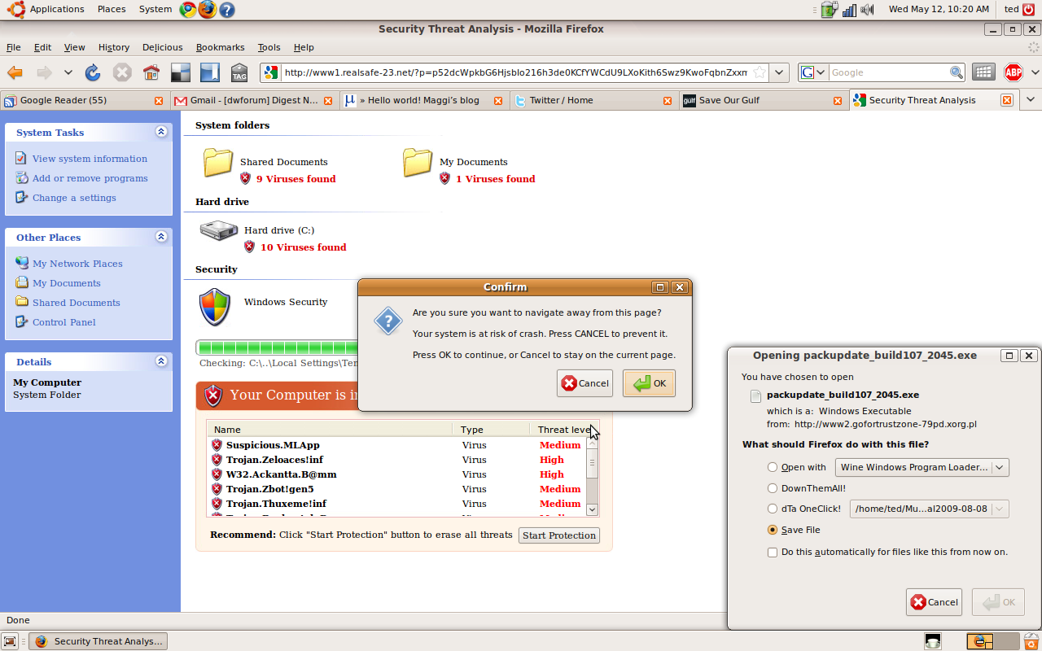Open the File menu
Image resolution: width=1042 pixels, height=651 pixels.
pyautogui.click(x=14, y=47)
